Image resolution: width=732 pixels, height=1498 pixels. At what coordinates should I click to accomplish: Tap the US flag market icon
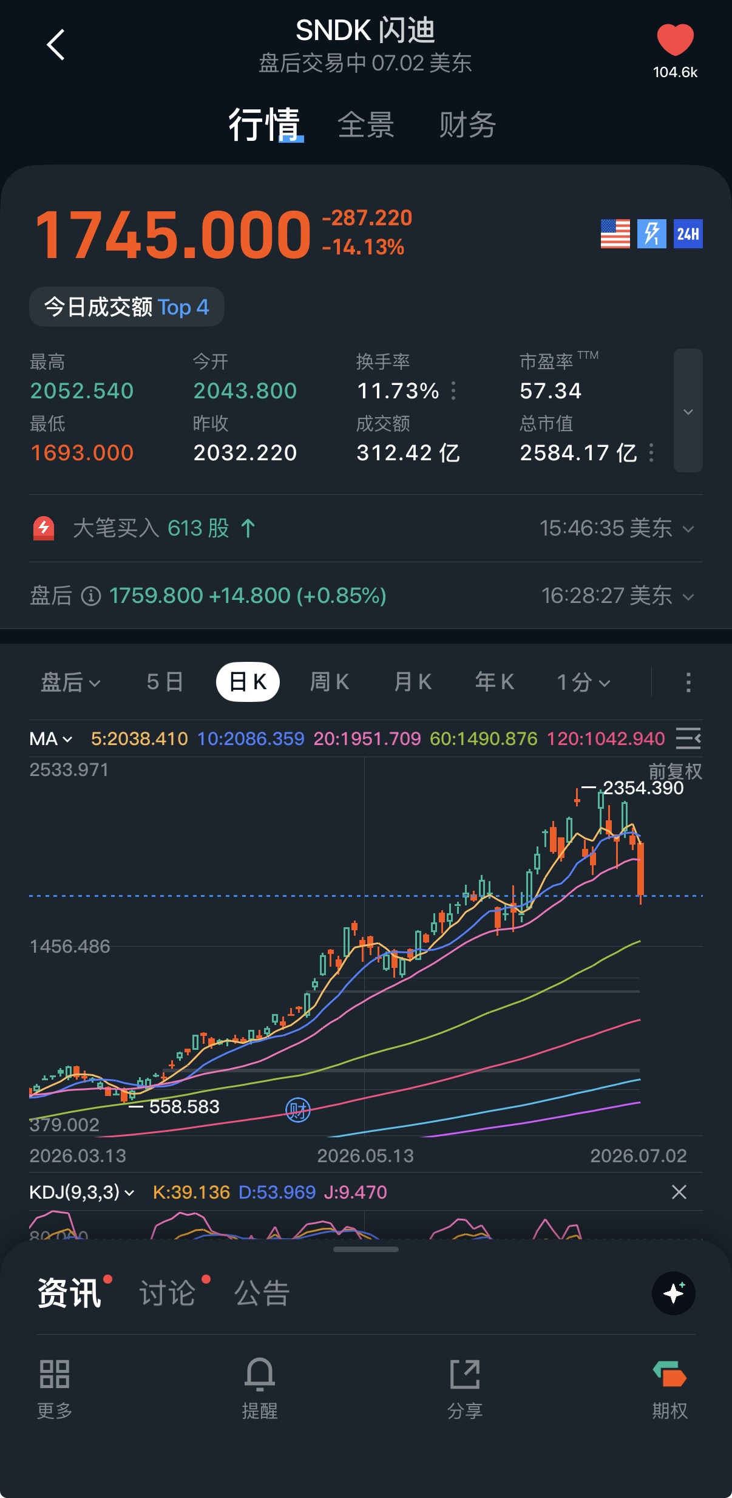[x=615, y=234]
